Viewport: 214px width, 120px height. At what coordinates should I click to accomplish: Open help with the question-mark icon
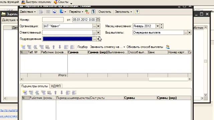[x=137, y=12]
